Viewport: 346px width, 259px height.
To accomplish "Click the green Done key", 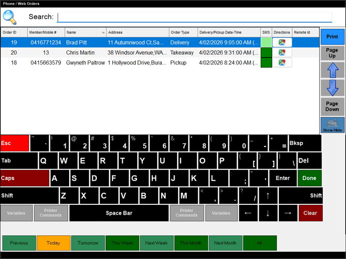I will click(x=309, y=178).
